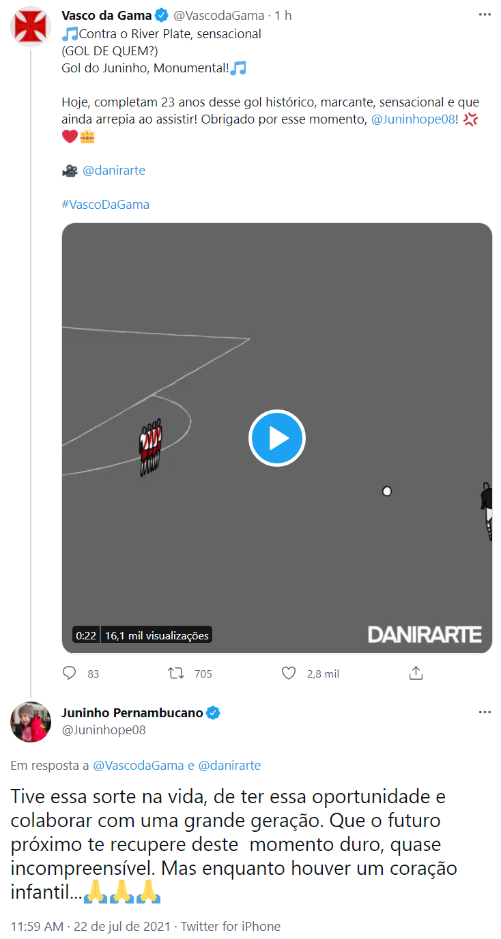This screenshot has height=939, width=501.
Task: Open the share tweet icon
Action: pyautogui.click(x=416, y=674)
